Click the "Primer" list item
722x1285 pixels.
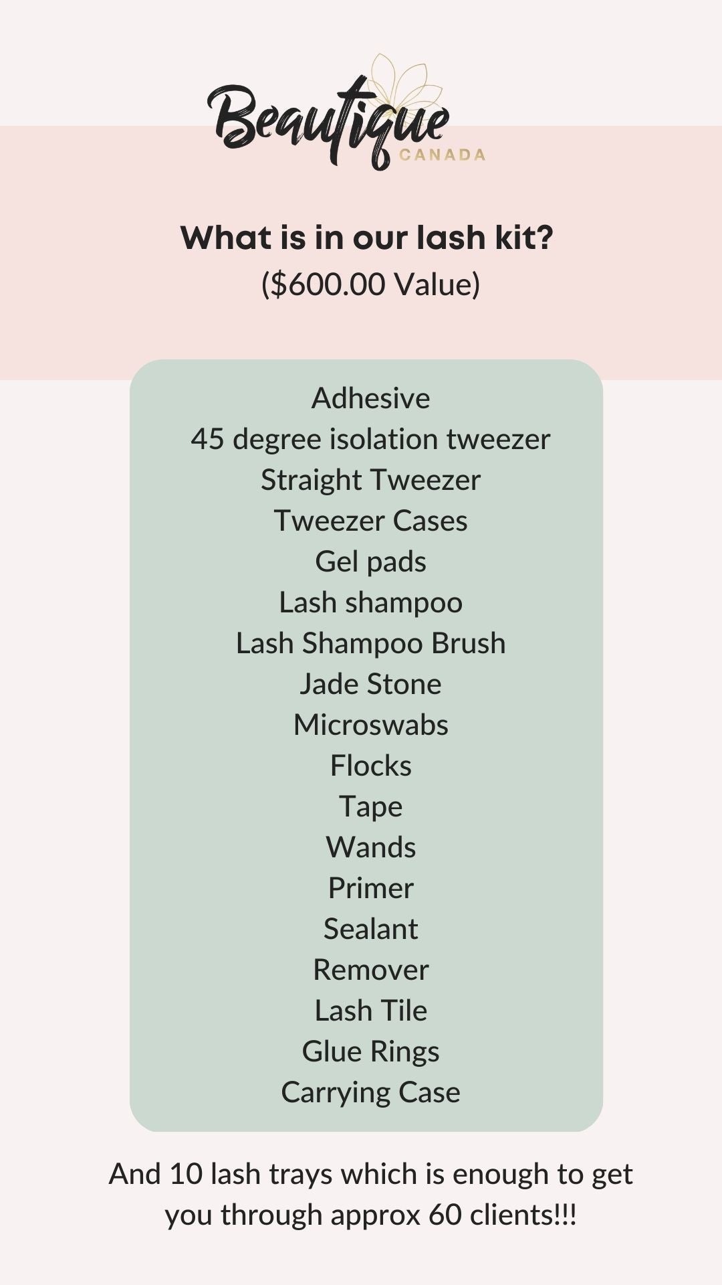pos(370,888)
